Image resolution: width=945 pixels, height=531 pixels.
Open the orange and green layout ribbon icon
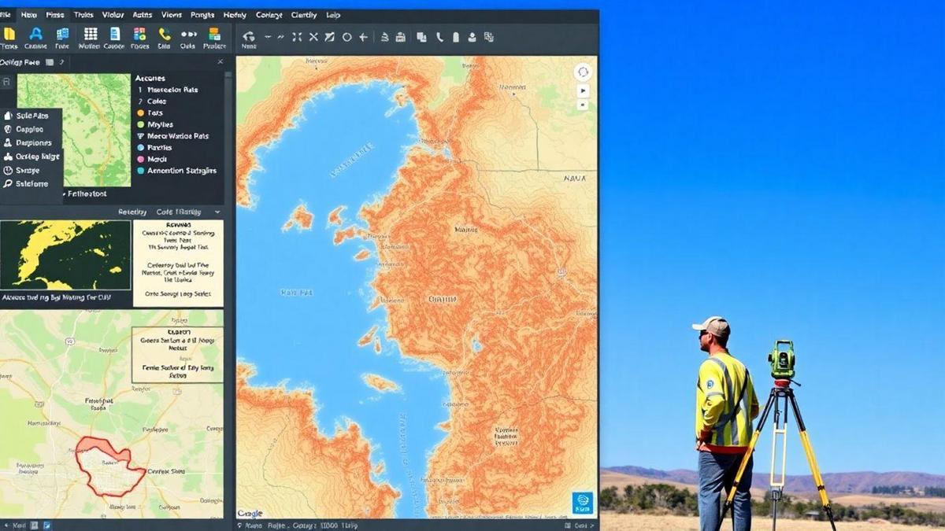coord(214,34)
